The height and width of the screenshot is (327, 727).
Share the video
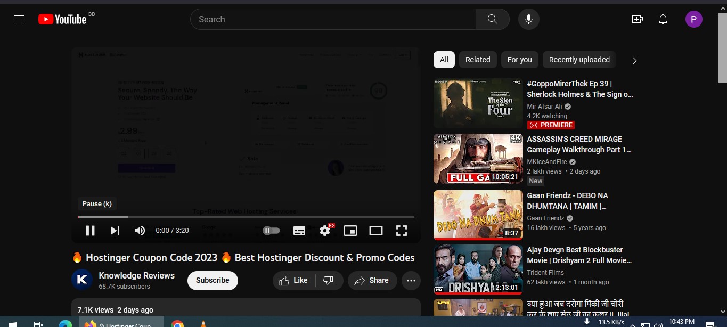click(x=372, y=280)
